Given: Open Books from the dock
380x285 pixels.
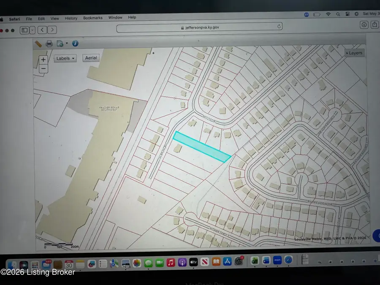Looking at the screenshot, I should (216, 261).
